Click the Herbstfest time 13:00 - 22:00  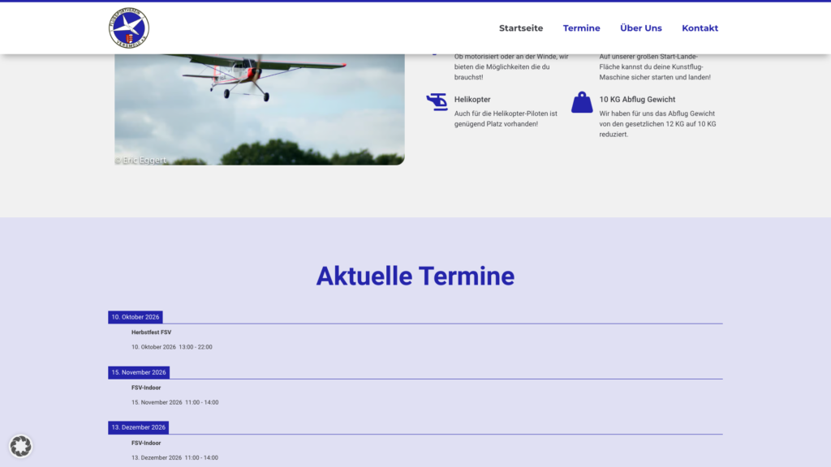pyautogui.click(x=196, y=347)
